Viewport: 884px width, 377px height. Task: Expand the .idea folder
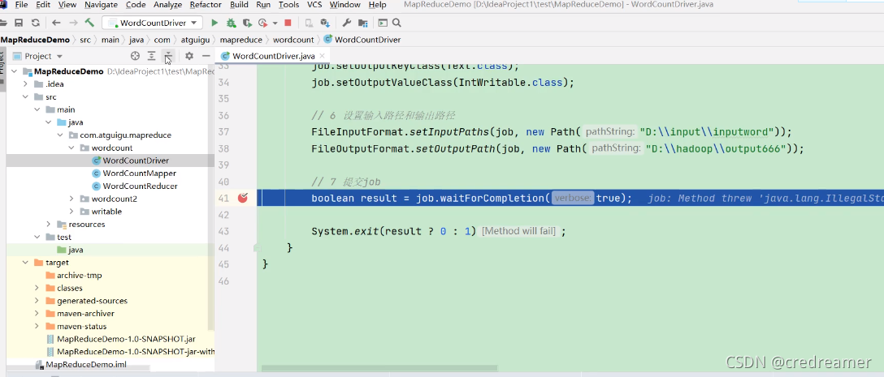[x=26, y=84]
